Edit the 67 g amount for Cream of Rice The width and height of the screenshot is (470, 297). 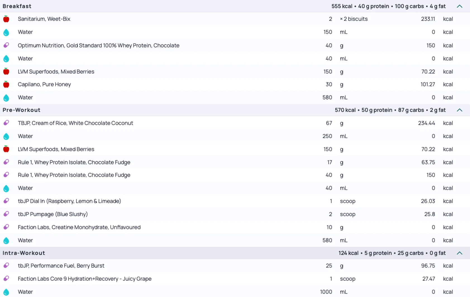click(x=329, y=123)
